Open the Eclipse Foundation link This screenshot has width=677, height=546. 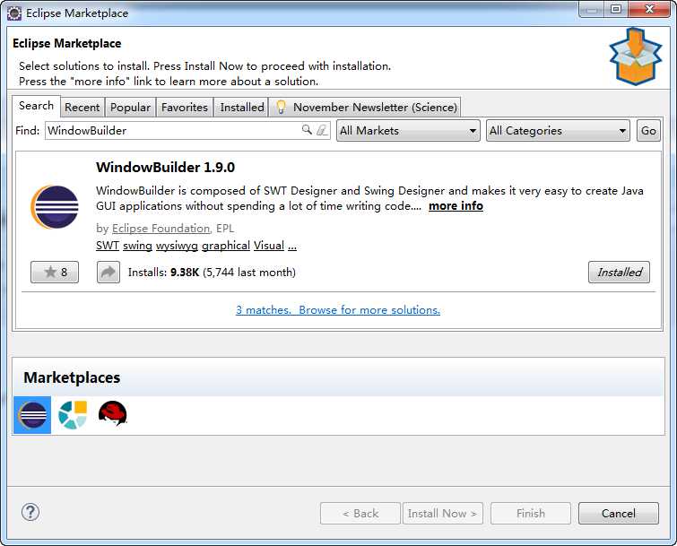coord(161,228)
